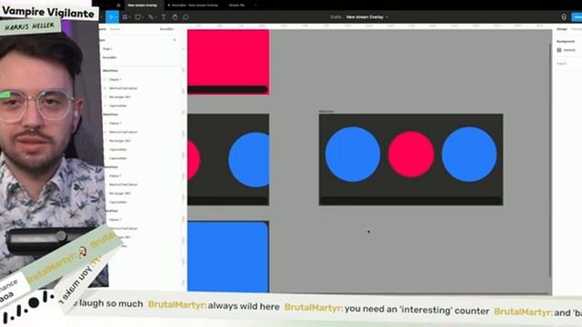Select the Hand tool

(x=175, y=17)
